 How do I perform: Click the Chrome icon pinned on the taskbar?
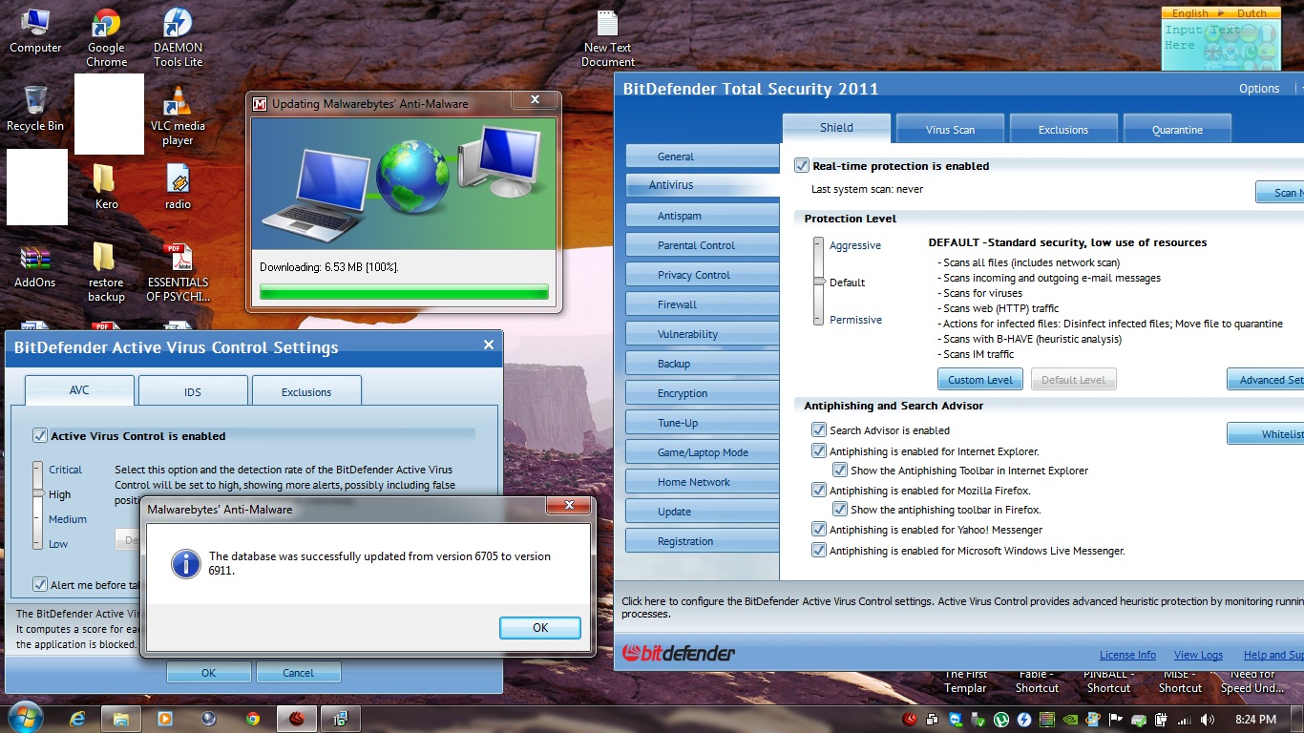252,718
